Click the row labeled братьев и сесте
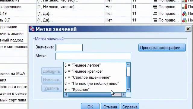The height and width of the screenshot is (109, 193). click(14, 87)
